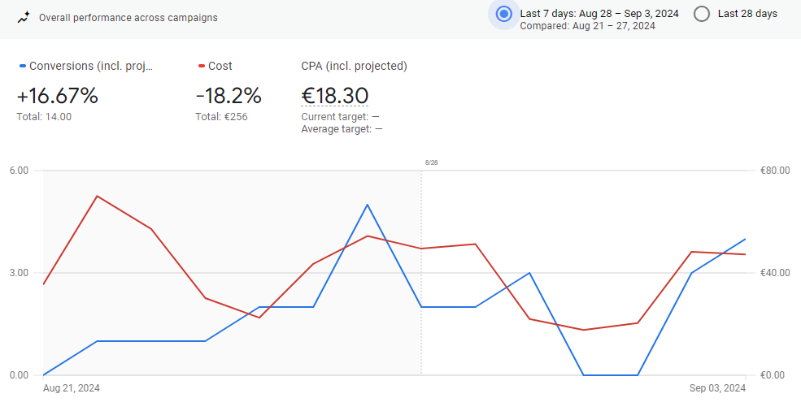Viewport: 801px width, 411px height.
Task: Click the Overall performance across campaigns title
Action: coord(128,17)
